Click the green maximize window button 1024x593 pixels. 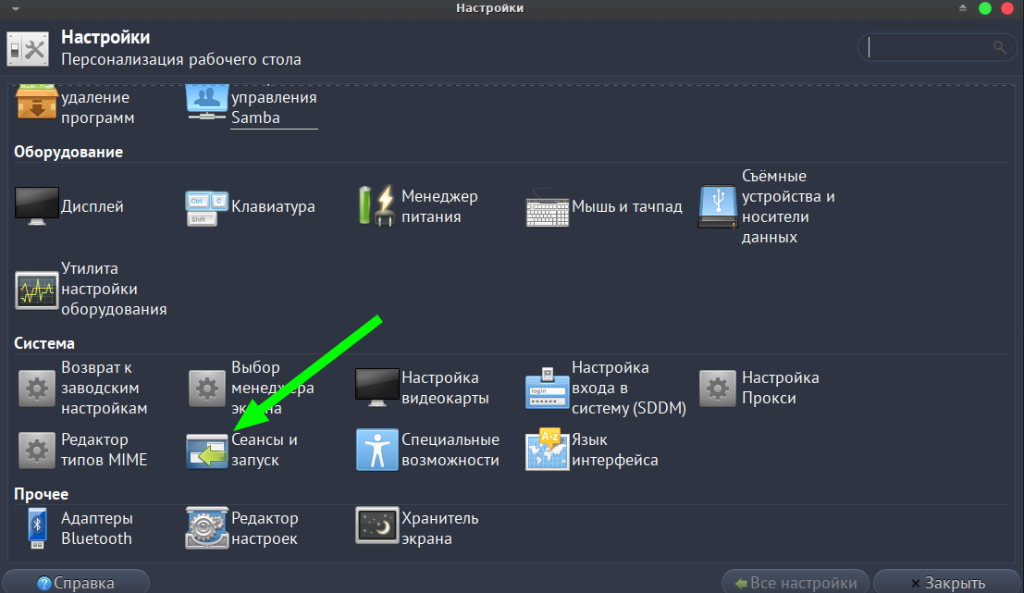point(985,7)
